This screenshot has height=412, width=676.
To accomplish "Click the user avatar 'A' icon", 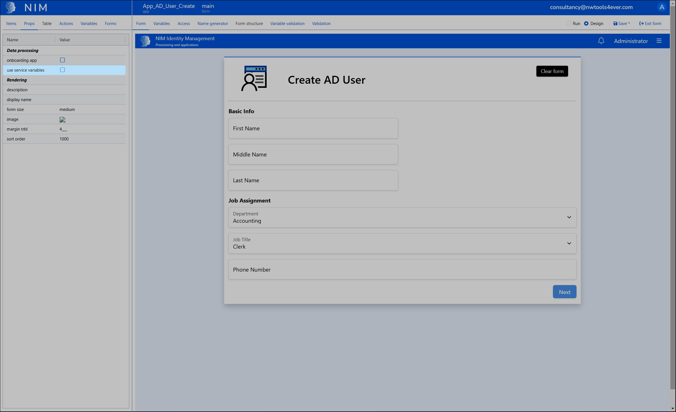I will coord(662,7).
